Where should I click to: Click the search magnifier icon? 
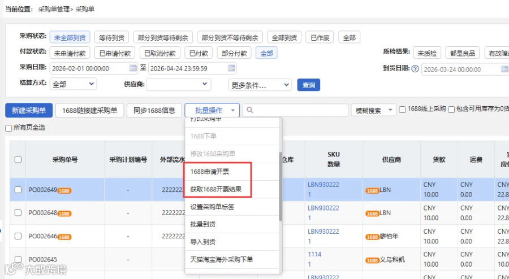tap(249, 110)
